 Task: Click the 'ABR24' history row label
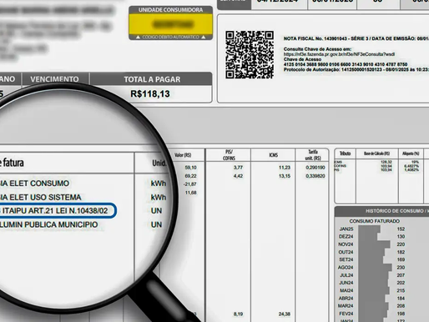coord(346,299)
